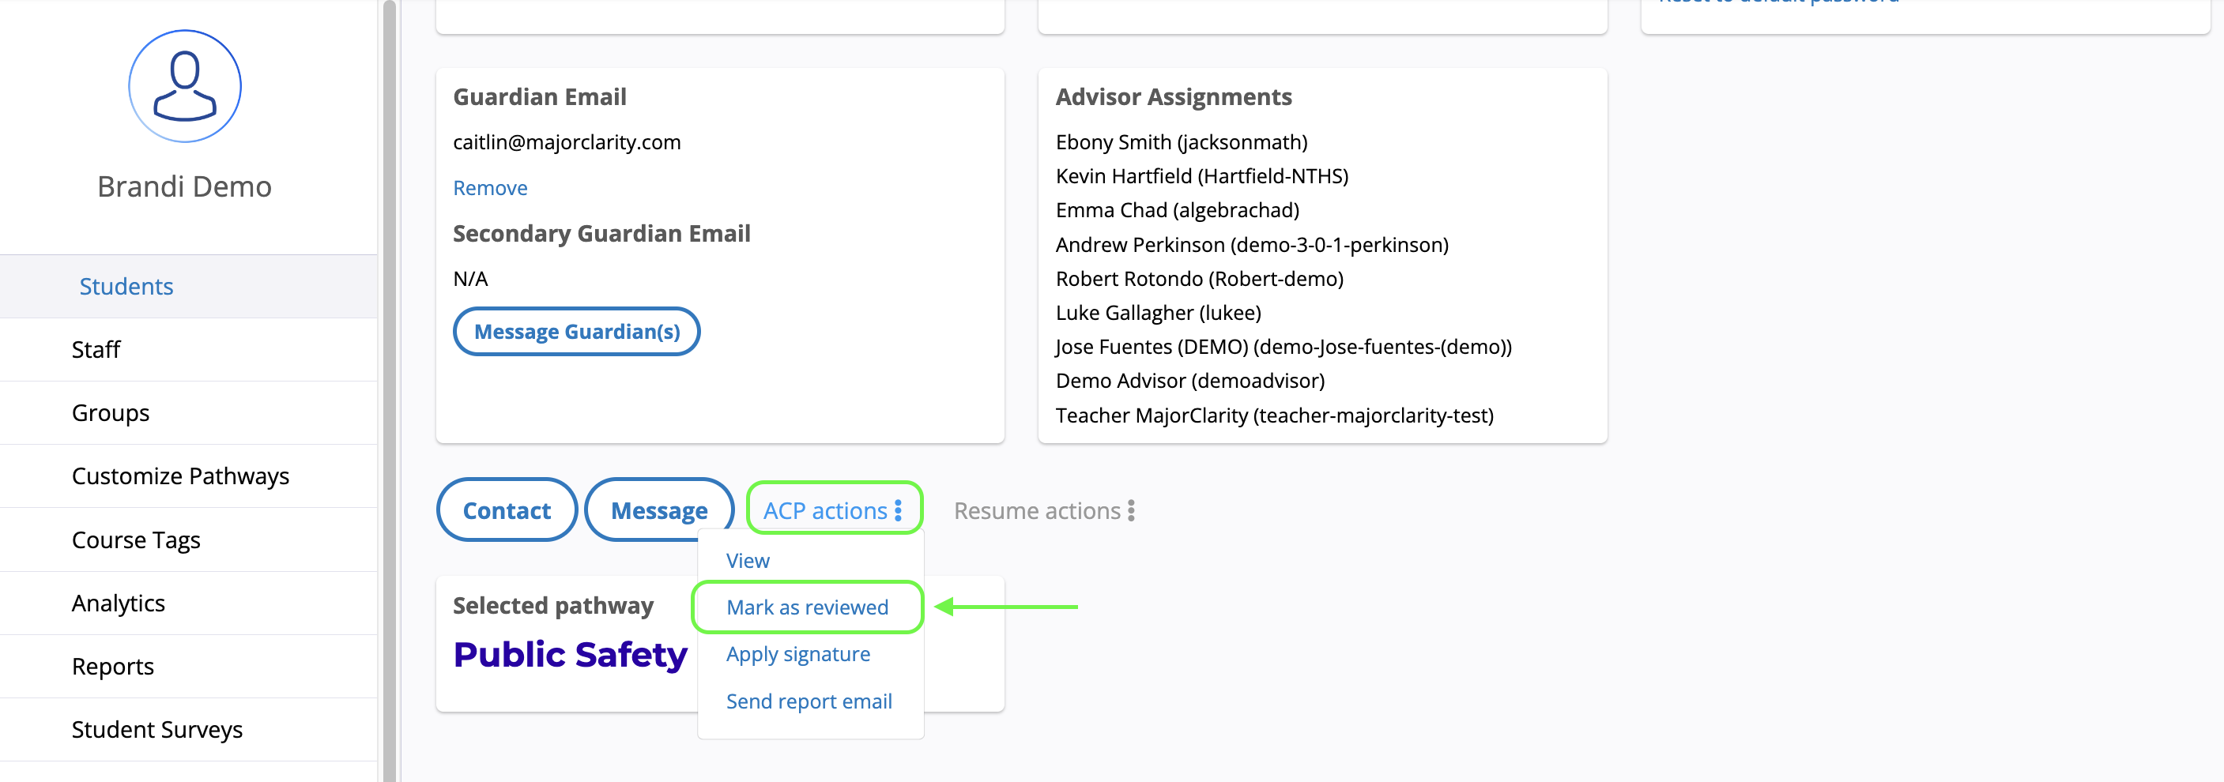Open Customize Pathways in sidebar

coord(179,476)
